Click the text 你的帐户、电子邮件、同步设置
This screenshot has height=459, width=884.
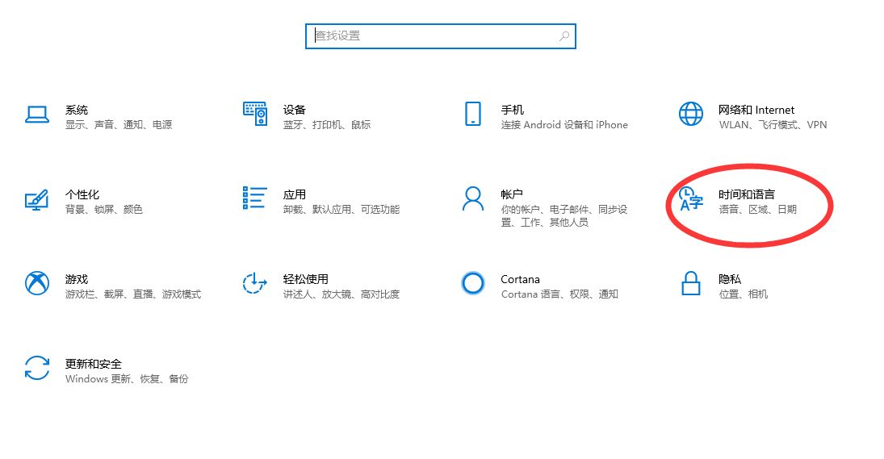pyautogui.click(x=564, y=215)
